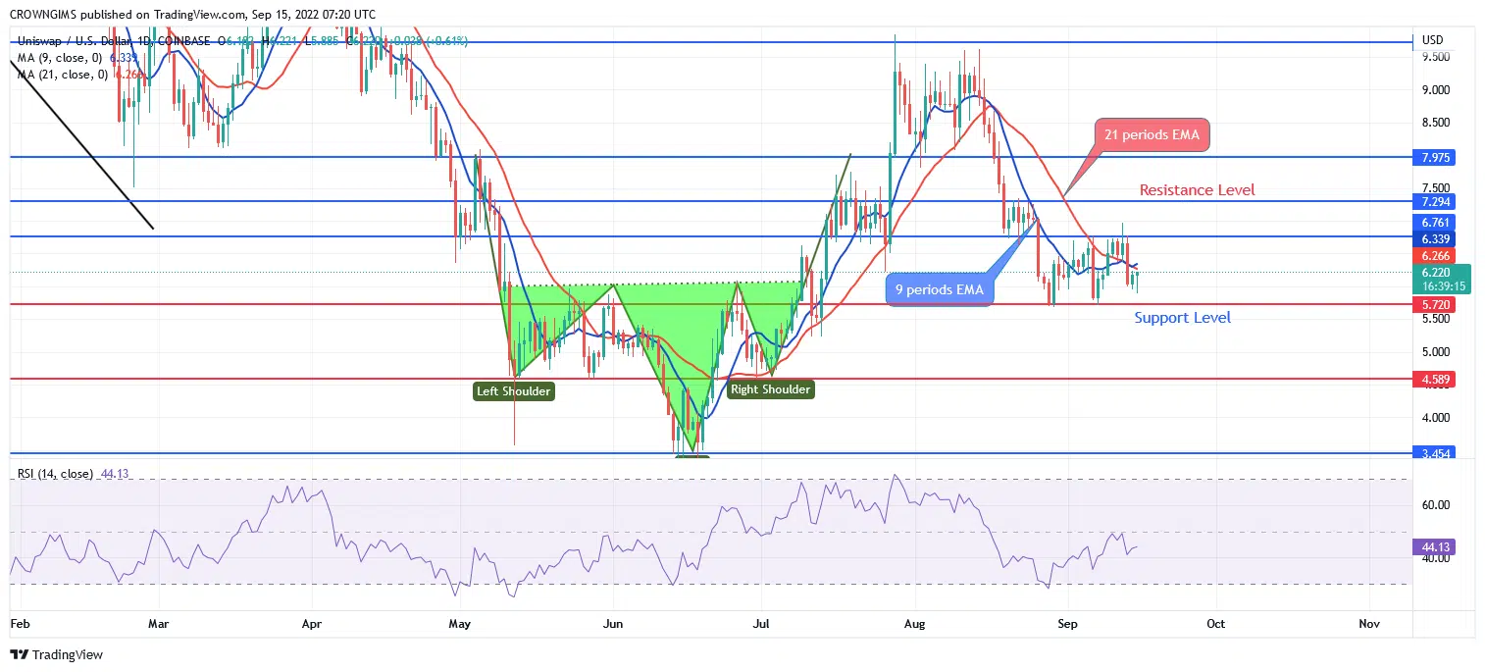1485x672 pixels.
Task: Click the Aug marker on time axis
Action: [x=914, y=623]
